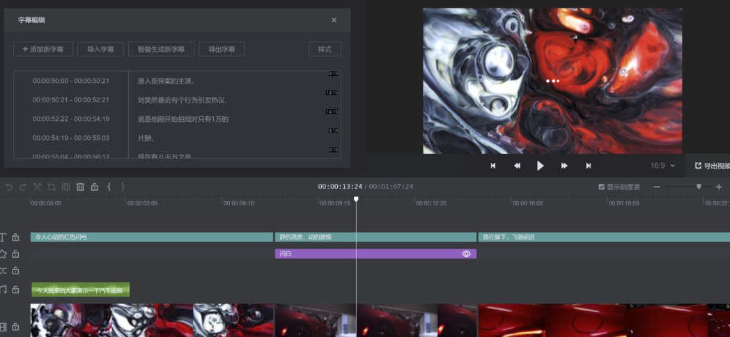Toggle lock on the effects star track
The height and width of the screenshot is (337, 730).
[15, 253]
